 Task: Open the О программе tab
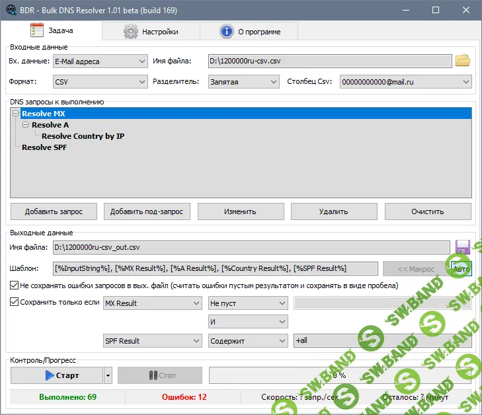249,31
